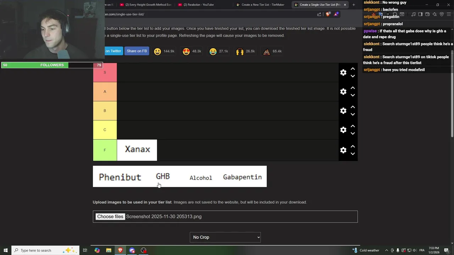Open settings gear for the S tier row
This screenshot has width=454, height=255.
(x=343, y=73)
